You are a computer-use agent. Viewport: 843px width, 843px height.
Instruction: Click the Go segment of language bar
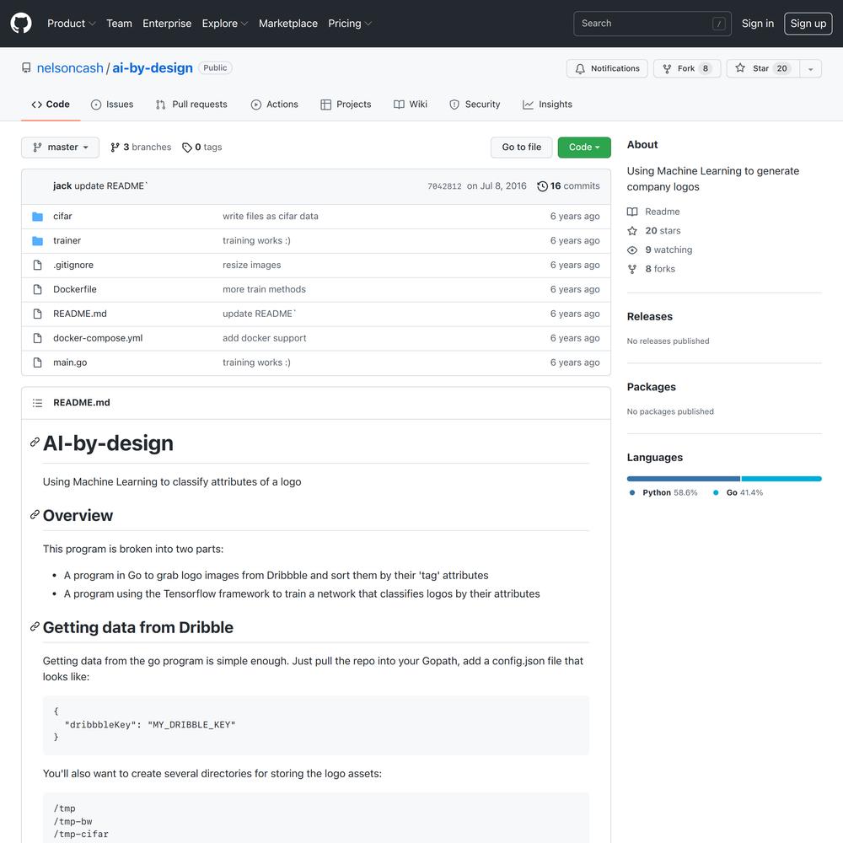(x=781, y=479)
